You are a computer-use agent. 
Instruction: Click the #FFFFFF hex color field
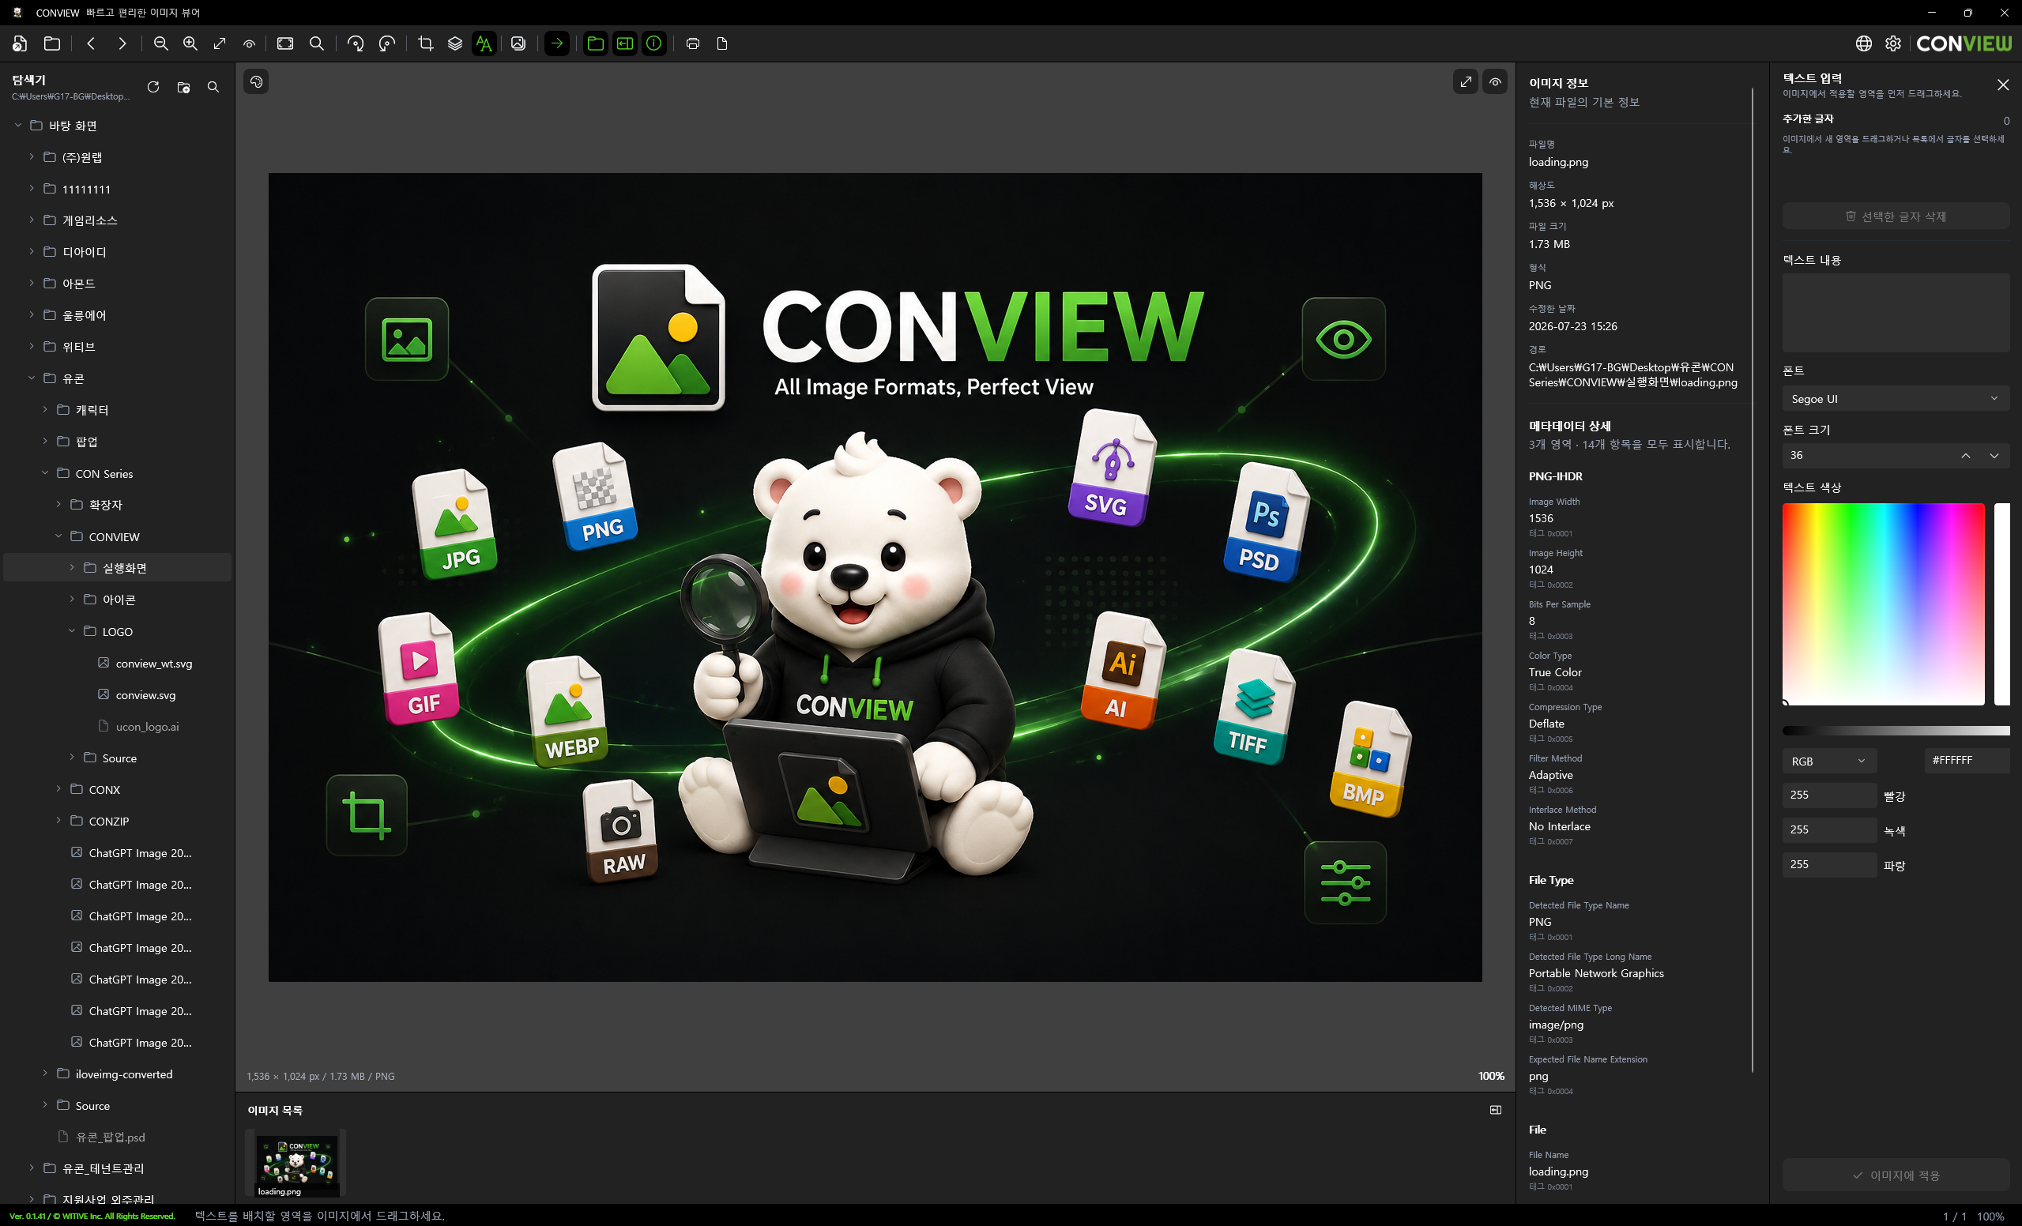[1966, 761]
